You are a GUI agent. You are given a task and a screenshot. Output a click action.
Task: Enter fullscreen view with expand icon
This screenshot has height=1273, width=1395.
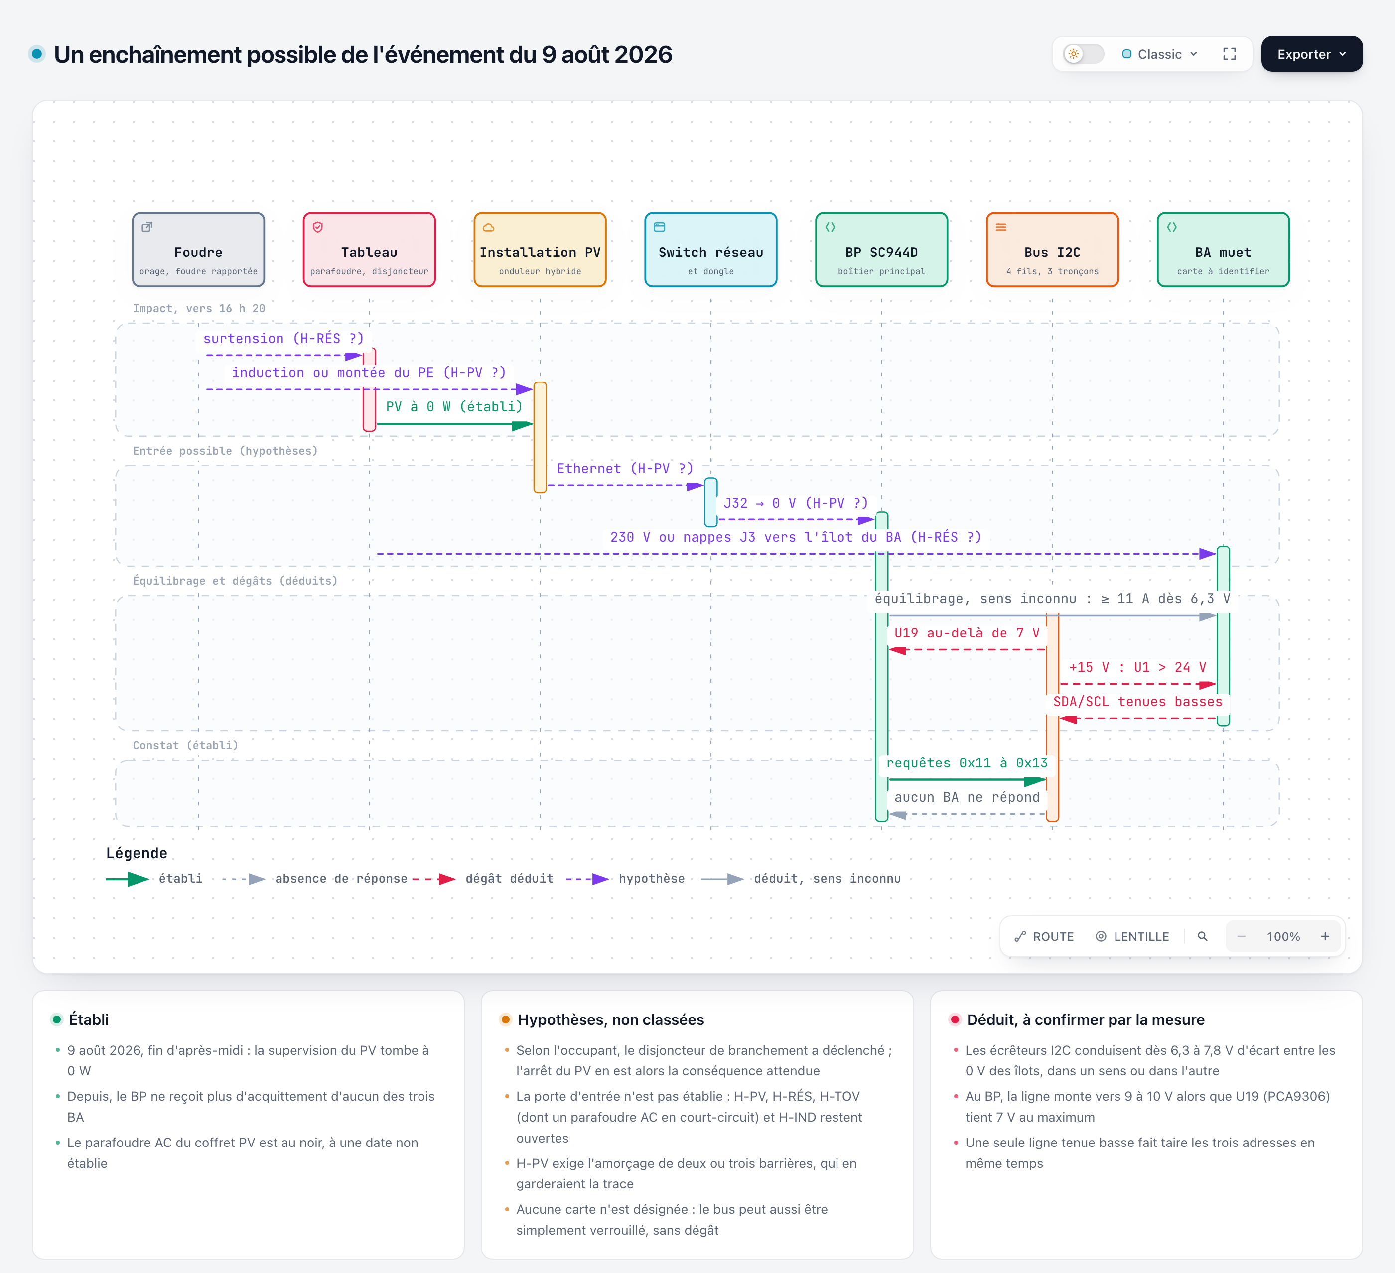[x=1230, y=54]
